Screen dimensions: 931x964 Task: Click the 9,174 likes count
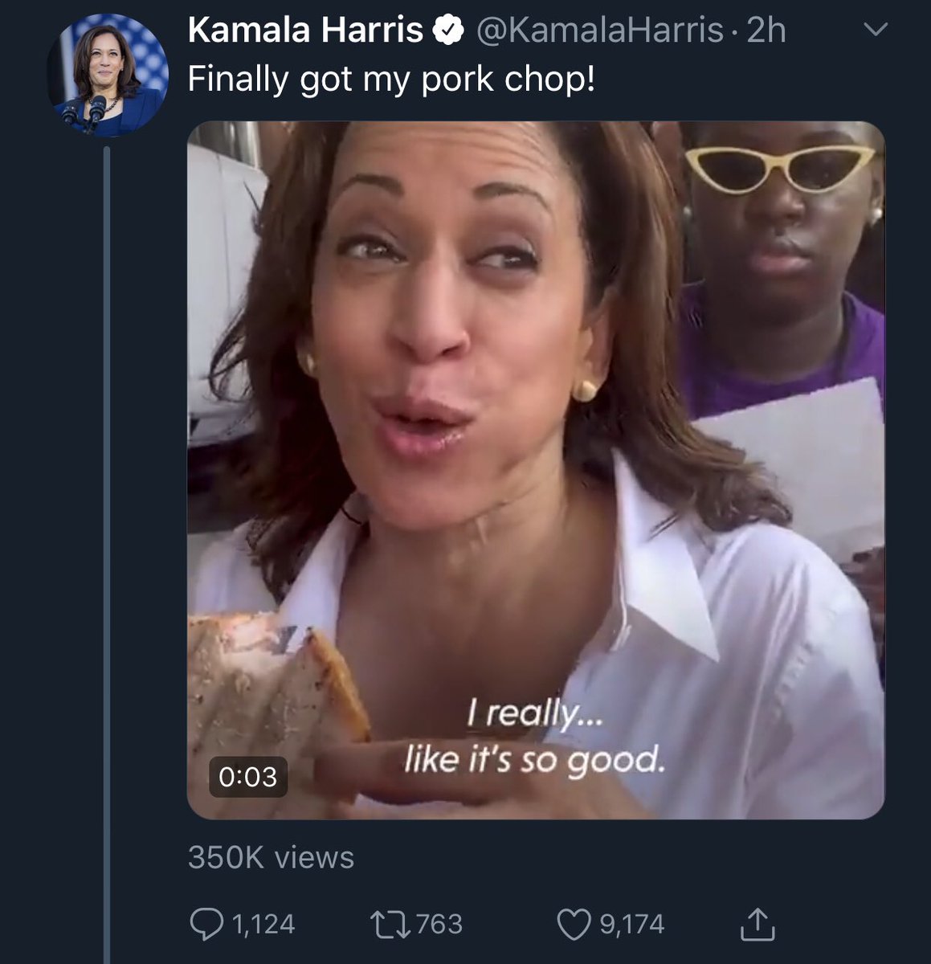(632, 925)
